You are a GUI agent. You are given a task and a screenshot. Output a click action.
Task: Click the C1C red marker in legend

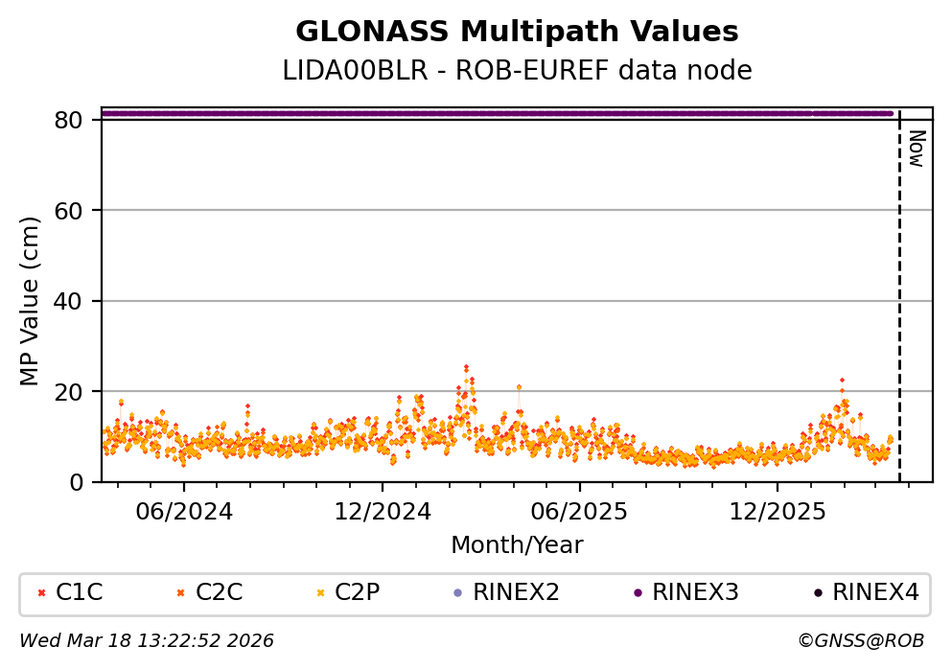[x=39, y=593]
